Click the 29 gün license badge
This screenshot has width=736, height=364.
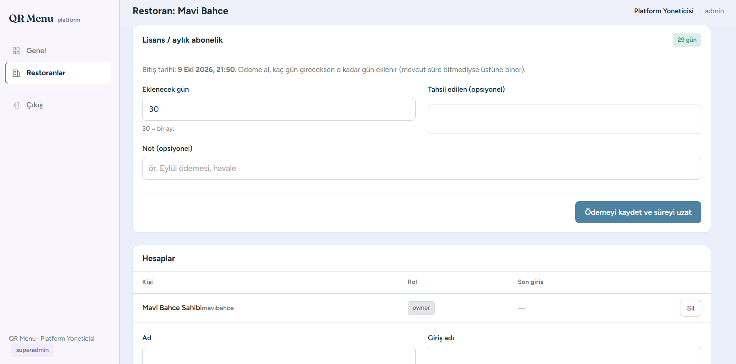687,40
